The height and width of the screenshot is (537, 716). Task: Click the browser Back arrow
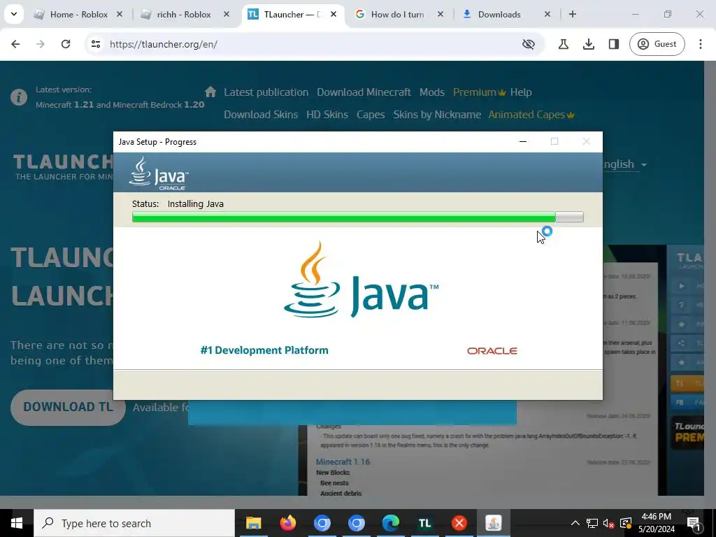(15, 44)
